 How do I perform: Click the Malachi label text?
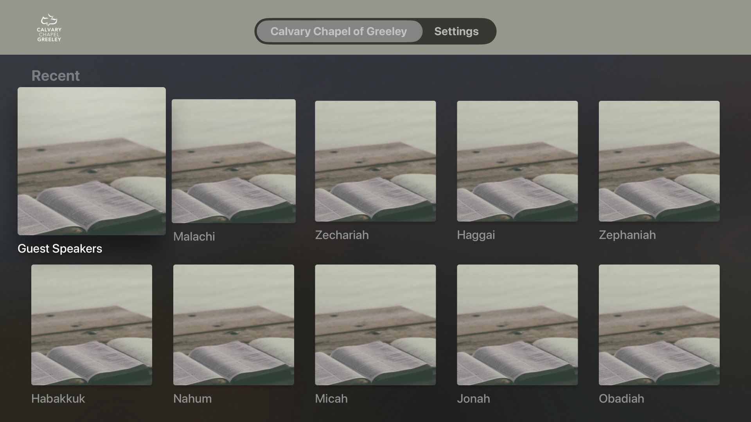click(x=194, y=236)
